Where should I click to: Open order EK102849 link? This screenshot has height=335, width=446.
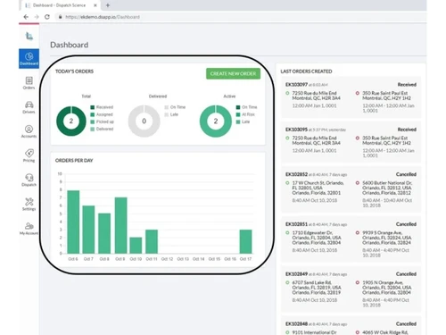pos(296,274)
